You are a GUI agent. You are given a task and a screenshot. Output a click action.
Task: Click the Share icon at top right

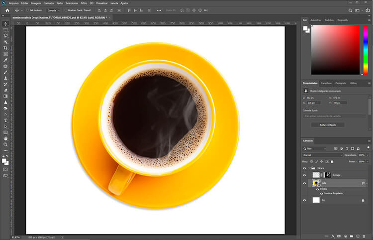(368, 10)
